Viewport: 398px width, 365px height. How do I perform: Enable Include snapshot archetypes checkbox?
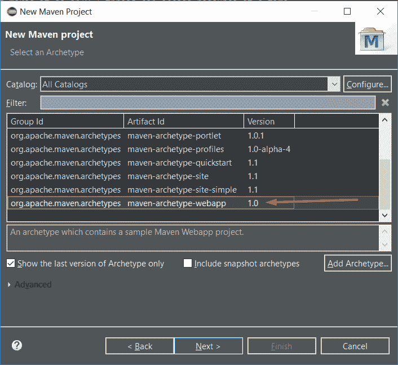click(188, 263)
